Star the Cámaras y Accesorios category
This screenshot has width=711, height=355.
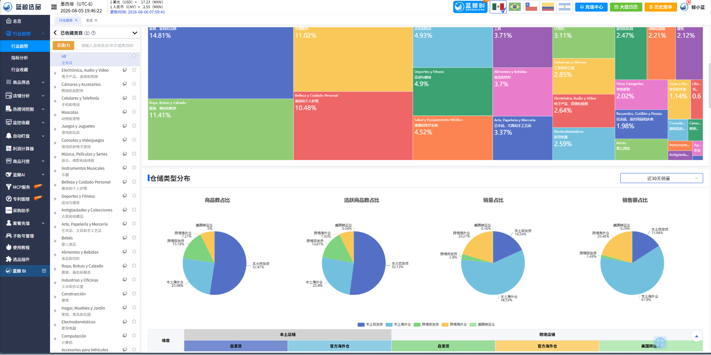[134, 84]
